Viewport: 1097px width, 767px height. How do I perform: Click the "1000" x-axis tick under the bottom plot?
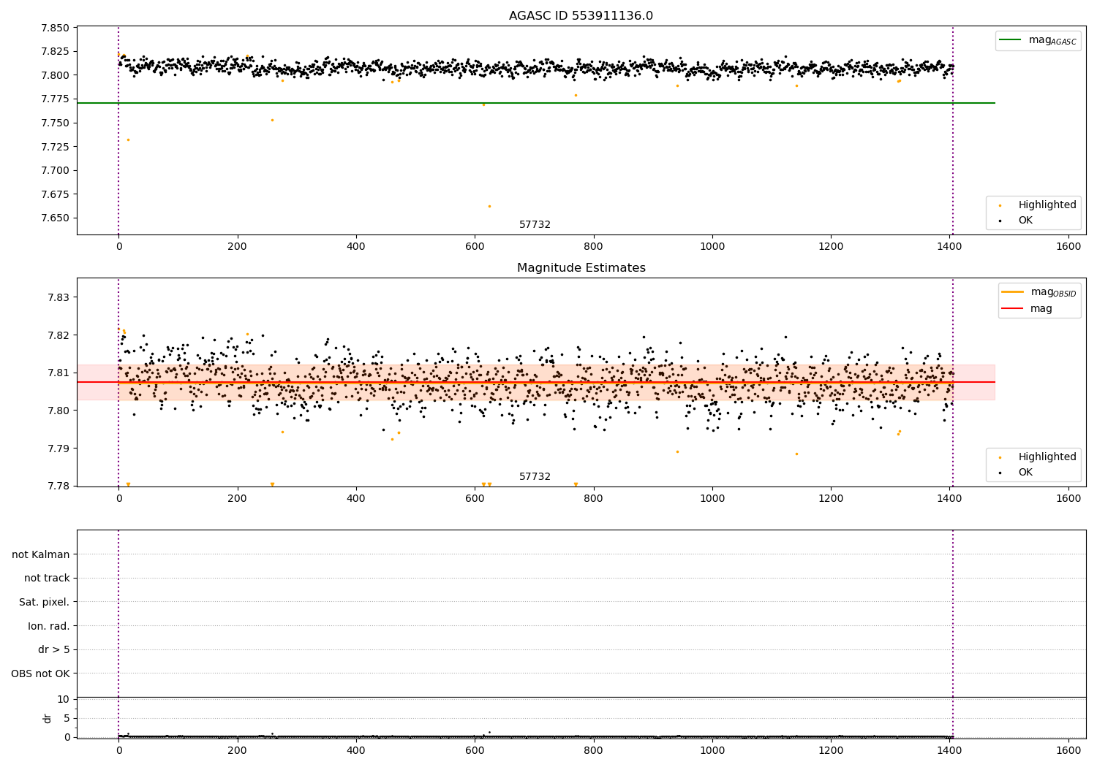[712, 750]
